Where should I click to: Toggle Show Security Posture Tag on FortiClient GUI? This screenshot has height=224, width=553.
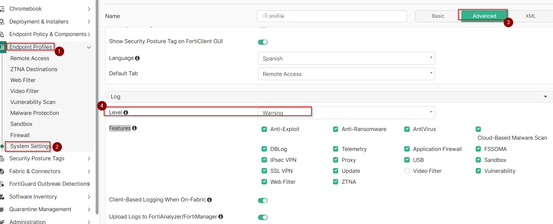tap(263, 42)
